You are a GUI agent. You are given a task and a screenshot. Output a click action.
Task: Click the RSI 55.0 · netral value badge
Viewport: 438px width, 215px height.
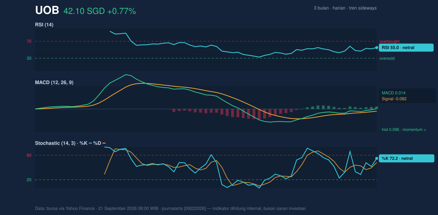coord(406,48)
